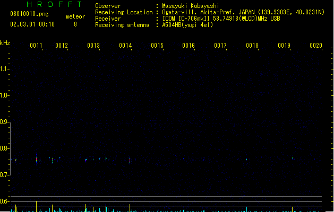The image size is (334, 212).
Task: Select file name 03010010.png
Action: tap(29, 14)
